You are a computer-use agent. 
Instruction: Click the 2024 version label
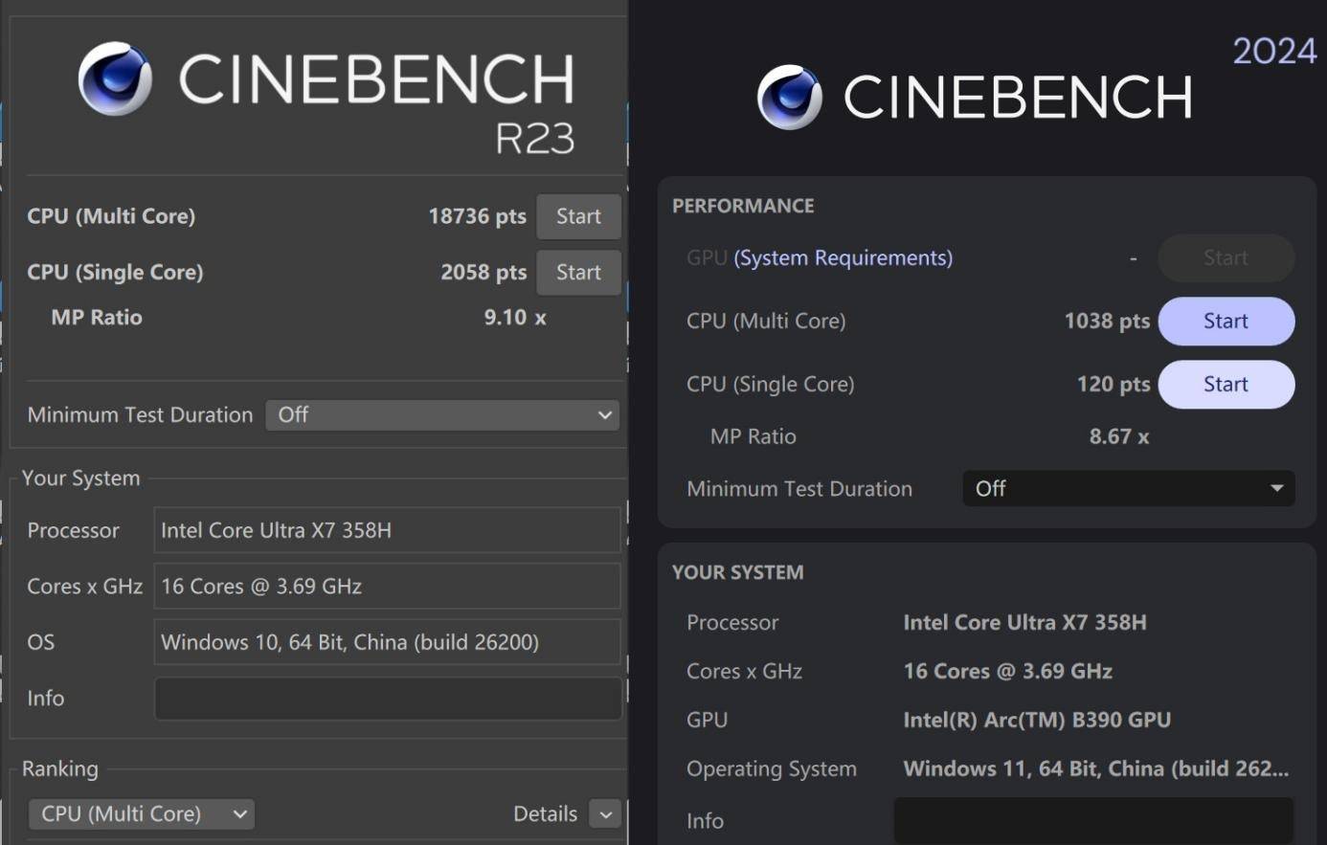pos(1274,51)
